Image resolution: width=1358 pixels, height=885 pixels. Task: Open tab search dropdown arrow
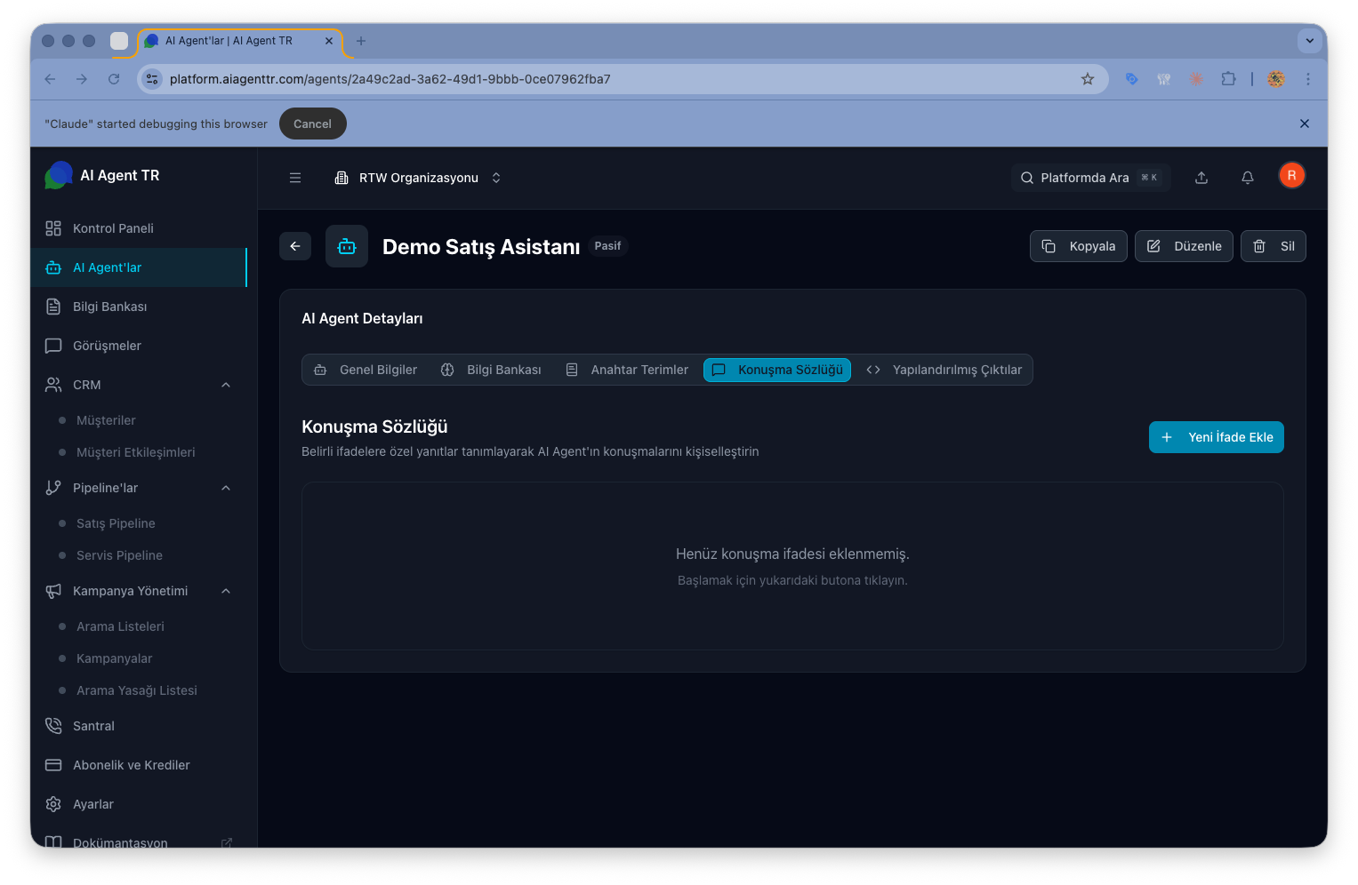[x=1309, y=41]
